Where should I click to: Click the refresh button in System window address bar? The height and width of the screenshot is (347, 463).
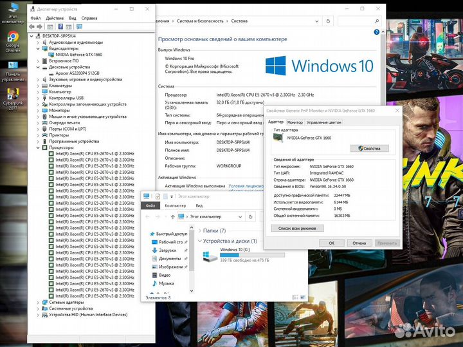328,21
